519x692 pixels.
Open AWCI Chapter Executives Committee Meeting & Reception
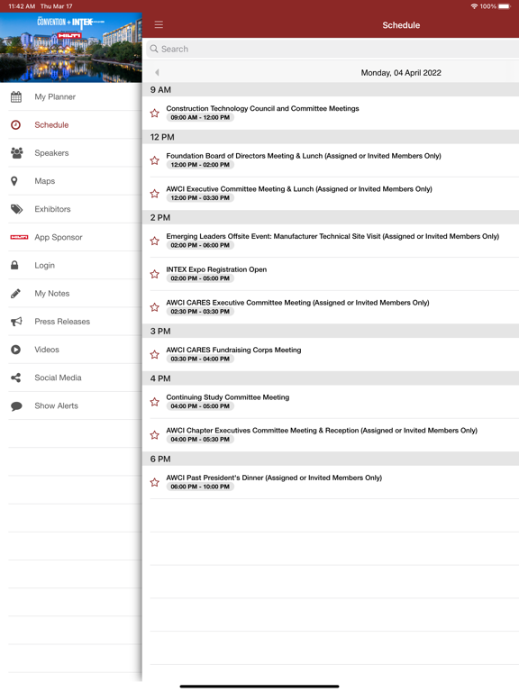click(331, 434)
